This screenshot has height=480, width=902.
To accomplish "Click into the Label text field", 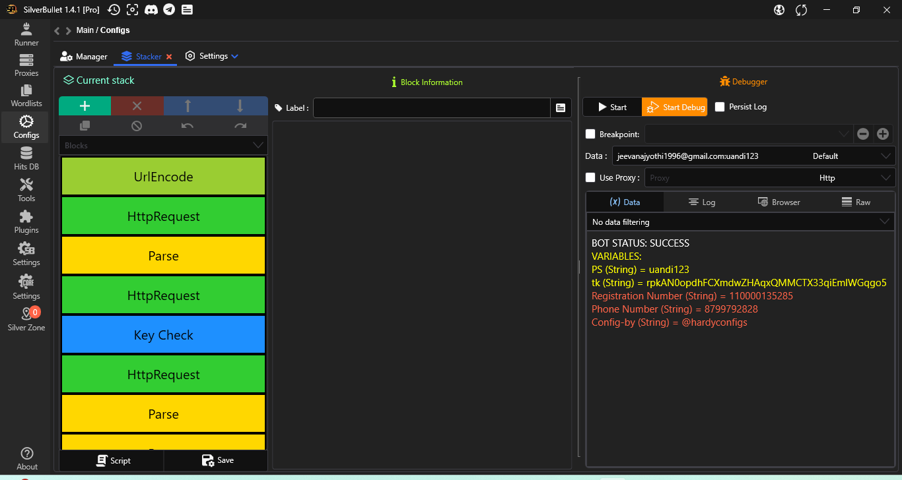I will pyautogui.click(x=431, y=107).
